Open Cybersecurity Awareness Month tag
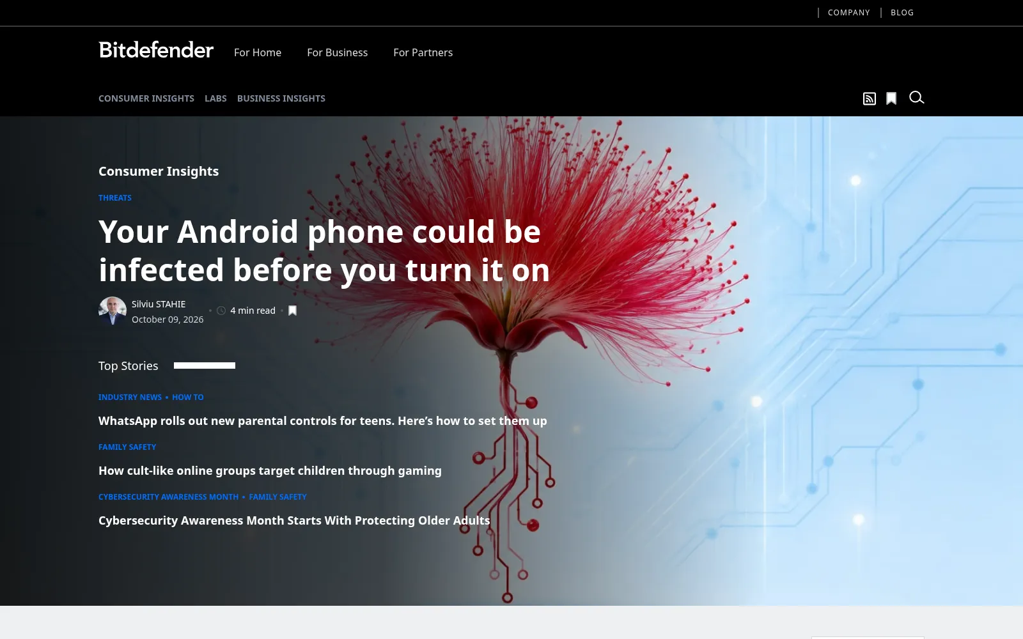Viewport: 1023px width, 639px height. [x=168, y=497]
